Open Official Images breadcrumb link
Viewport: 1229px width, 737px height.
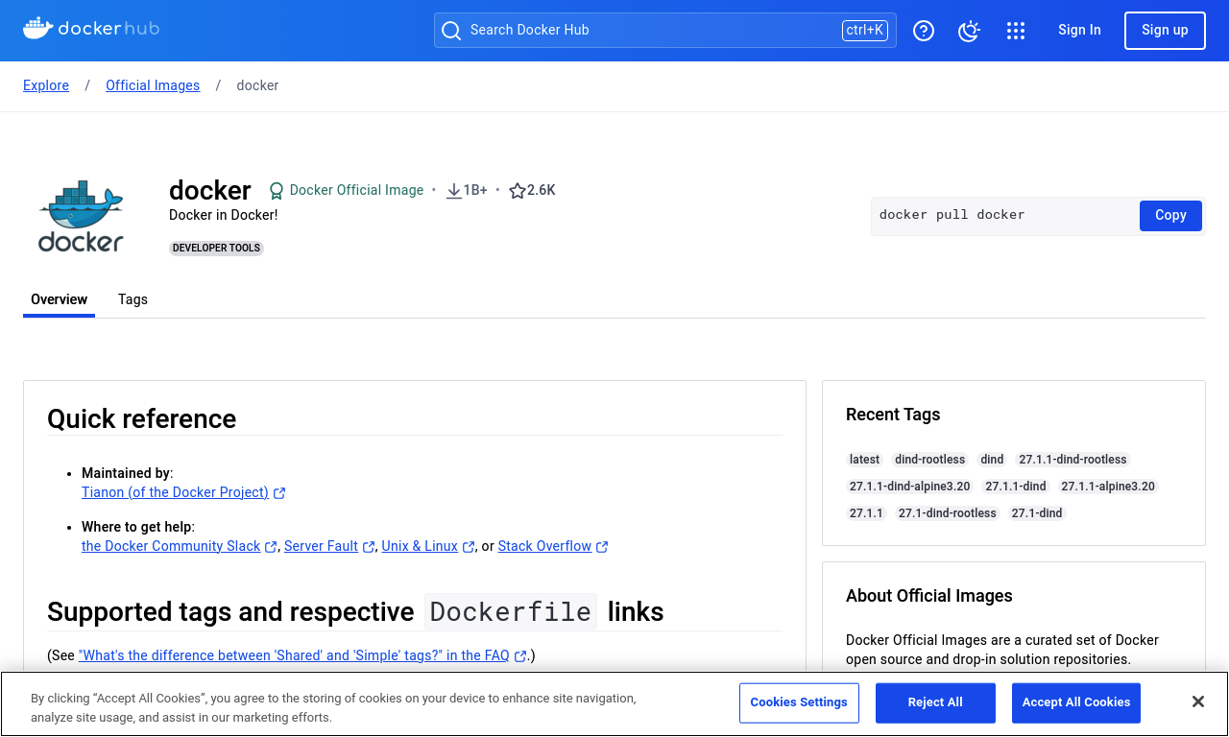point(153,85)
